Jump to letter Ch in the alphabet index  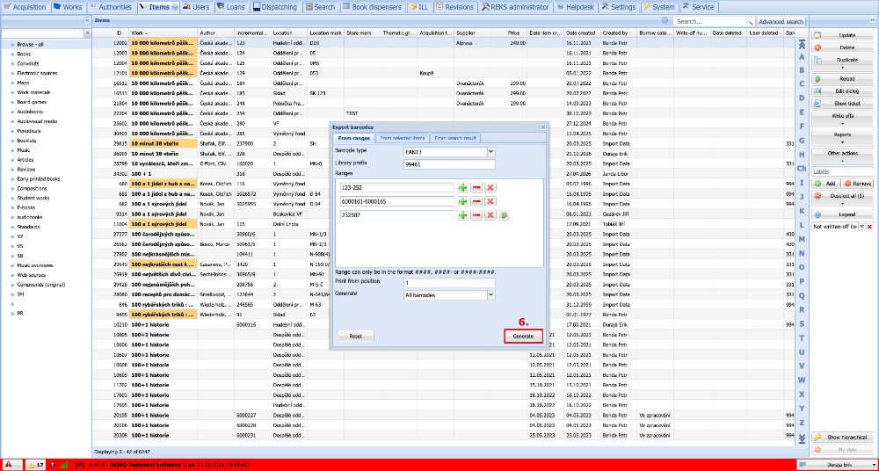802,168
